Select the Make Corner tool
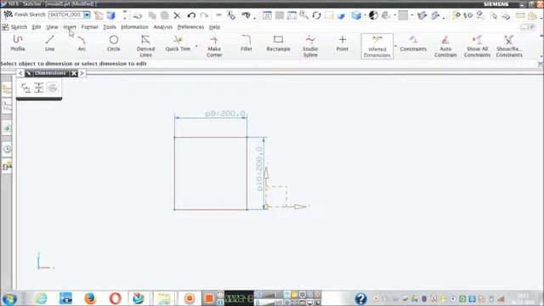Viewport: 544px width, 306px height. [214, 46]
